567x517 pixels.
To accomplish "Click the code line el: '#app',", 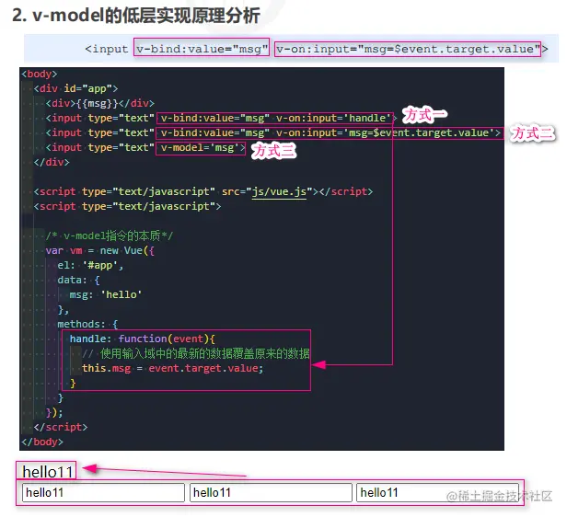I will (x=90, y=266).
